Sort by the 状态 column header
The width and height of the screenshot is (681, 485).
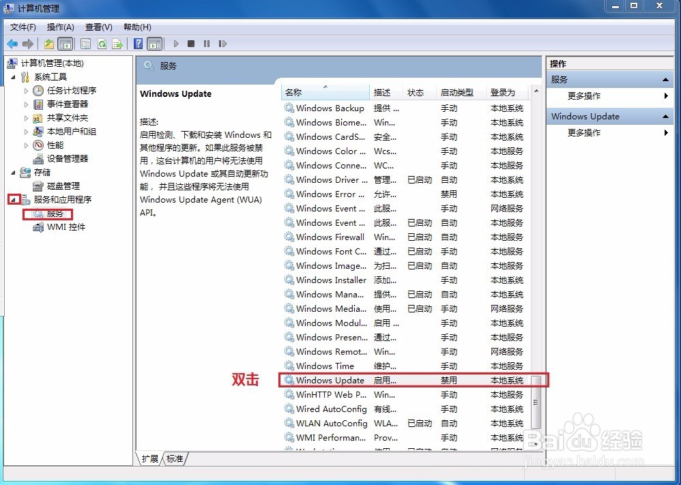pyautogui.click(x=420, y=92)
